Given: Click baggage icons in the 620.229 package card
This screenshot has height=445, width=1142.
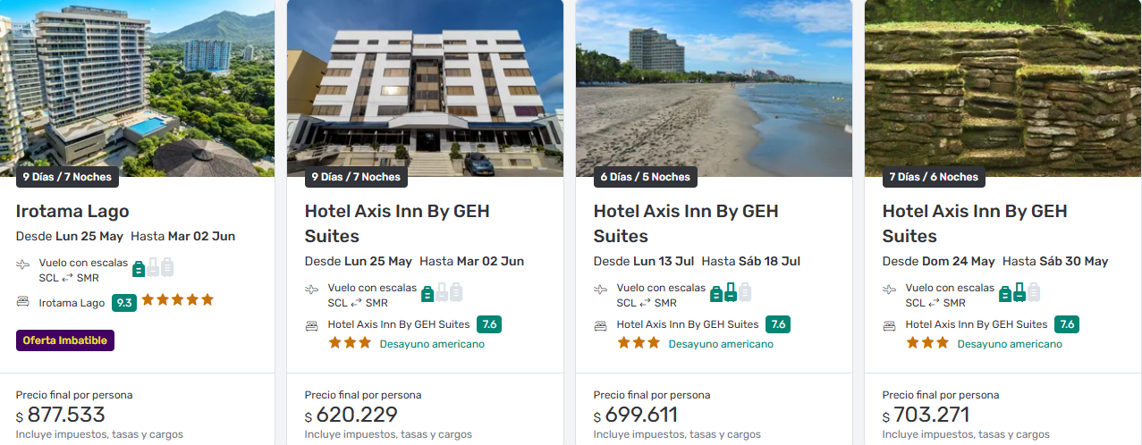Looking at the screenshot, I should pyautogui.click(x=442, y=292).
